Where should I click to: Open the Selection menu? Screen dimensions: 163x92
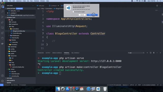(x=19, y=1)
